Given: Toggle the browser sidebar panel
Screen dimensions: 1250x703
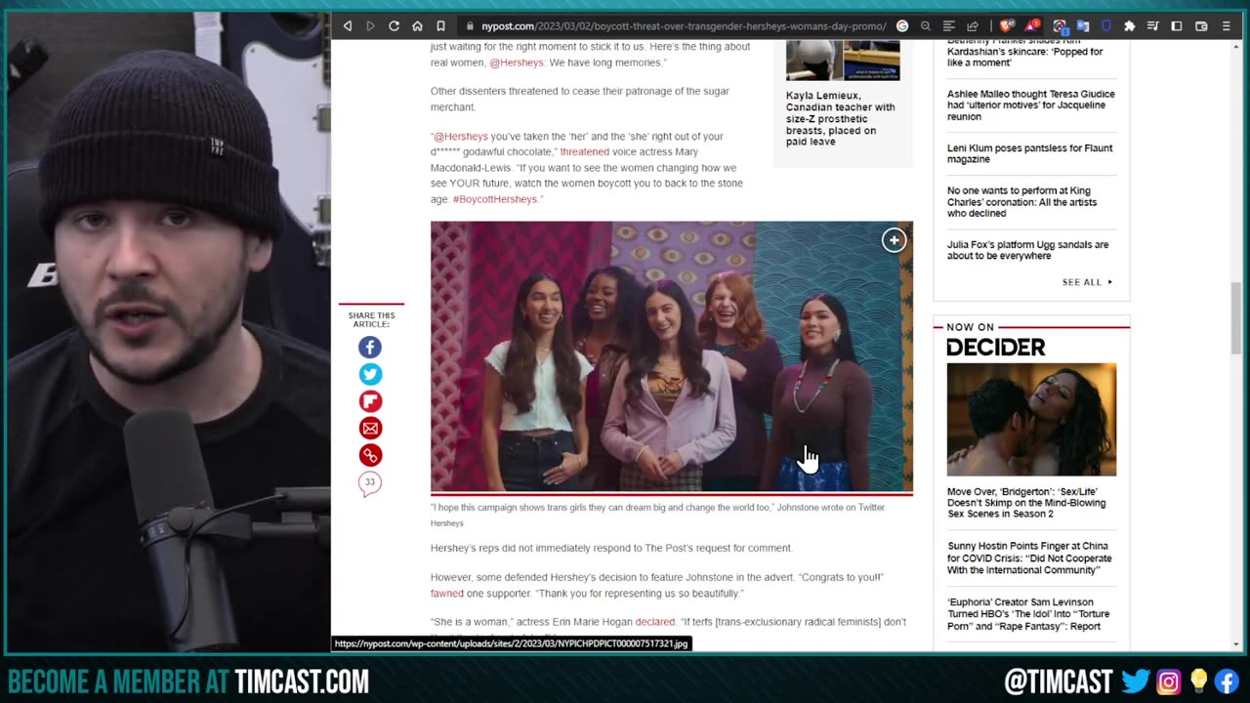Looking at the screenshot, I should pos(1177,26).
